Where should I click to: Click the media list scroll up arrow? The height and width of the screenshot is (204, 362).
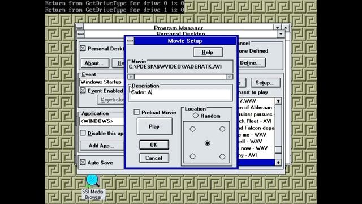point(278,101)
